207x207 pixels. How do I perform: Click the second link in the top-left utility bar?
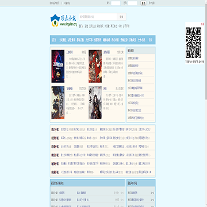[67, 3]
